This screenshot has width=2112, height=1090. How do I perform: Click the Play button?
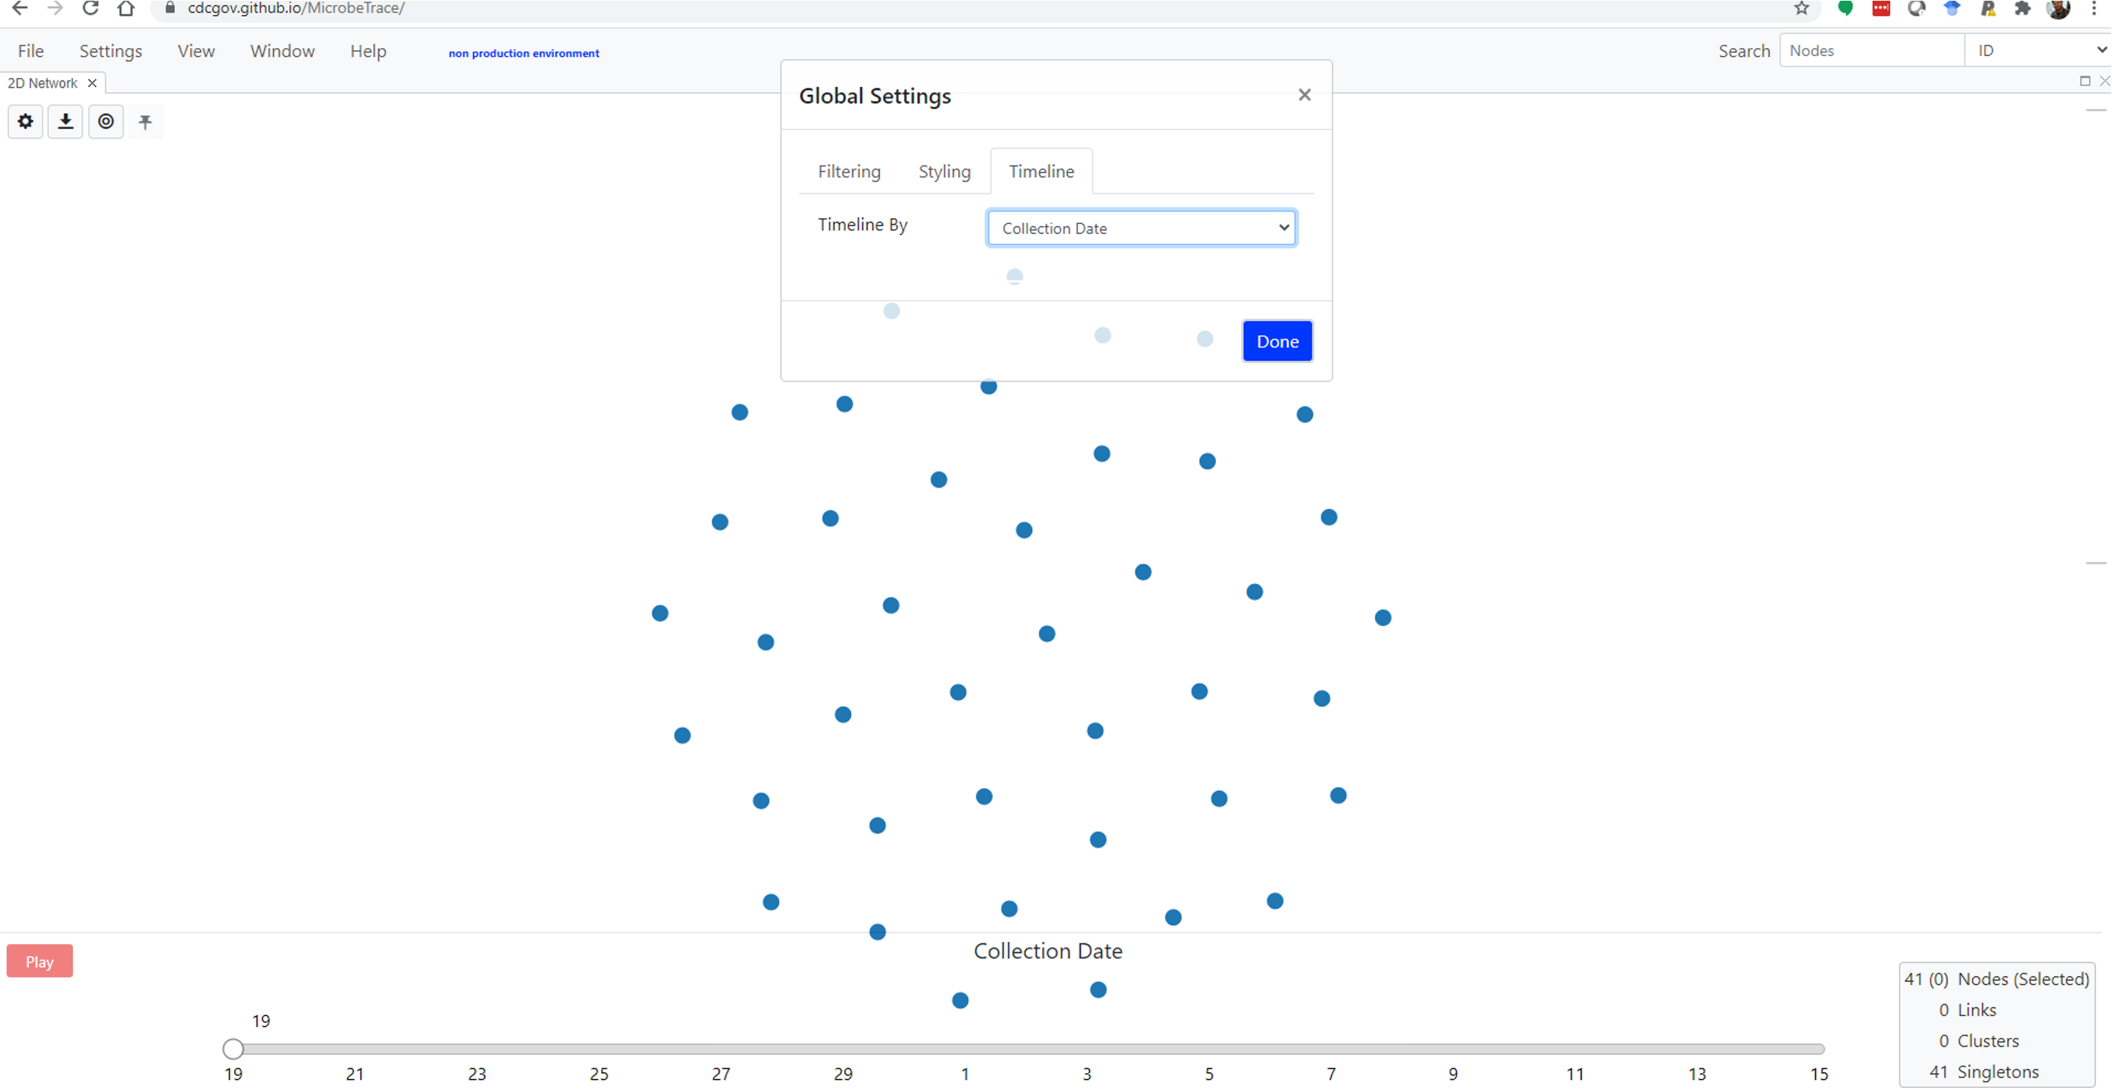[38, 960]
